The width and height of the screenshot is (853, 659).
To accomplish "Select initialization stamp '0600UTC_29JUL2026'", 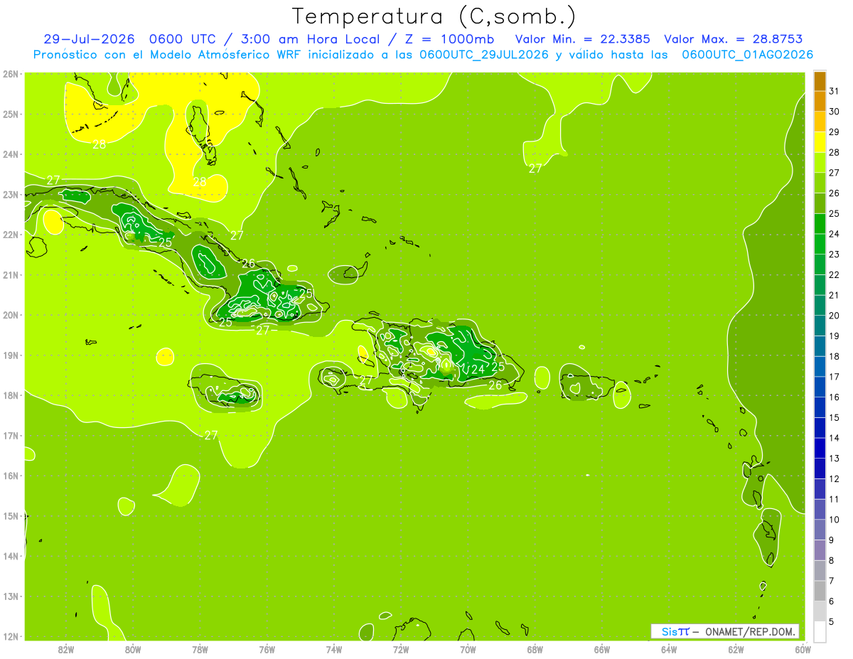I will [x=484, y=55].
